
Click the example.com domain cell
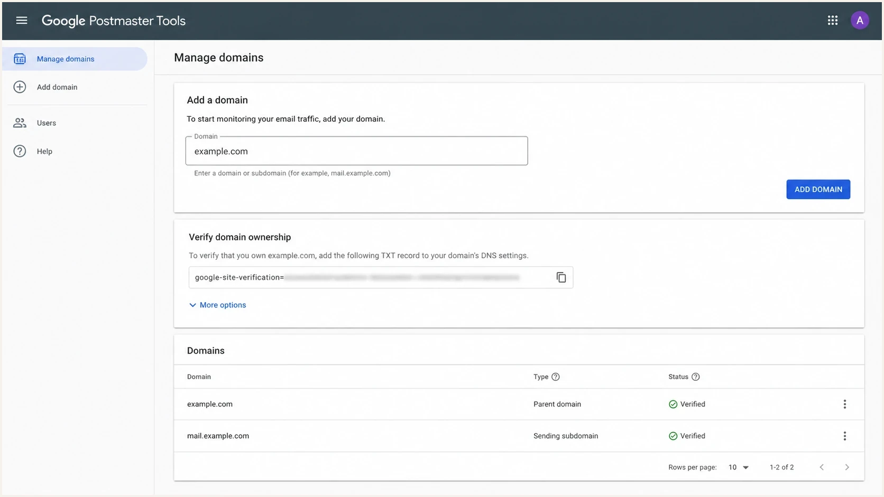(210, 404)
